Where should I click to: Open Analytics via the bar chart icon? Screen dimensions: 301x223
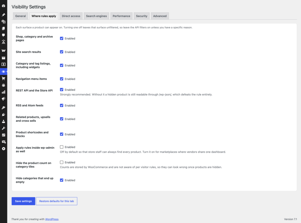point(4,92)
